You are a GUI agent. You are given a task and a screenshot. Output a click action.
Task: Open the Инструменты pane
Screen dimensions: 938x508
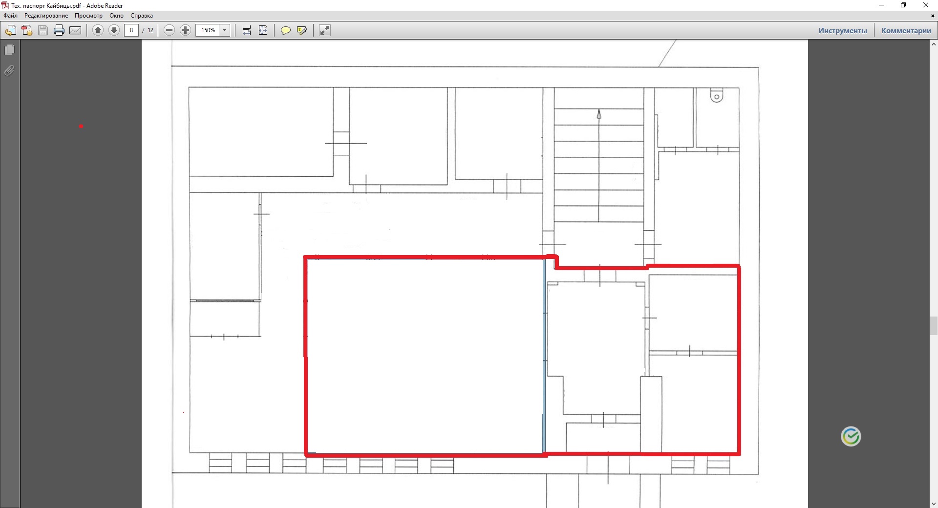tap(843, 30)
